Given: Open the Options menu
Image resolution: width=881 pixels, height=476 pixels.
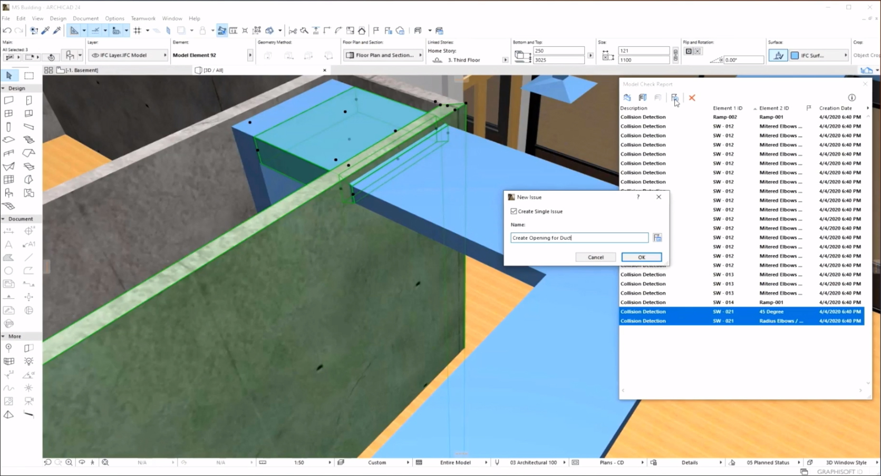Looking at the screenshot, I should point(114,18).
